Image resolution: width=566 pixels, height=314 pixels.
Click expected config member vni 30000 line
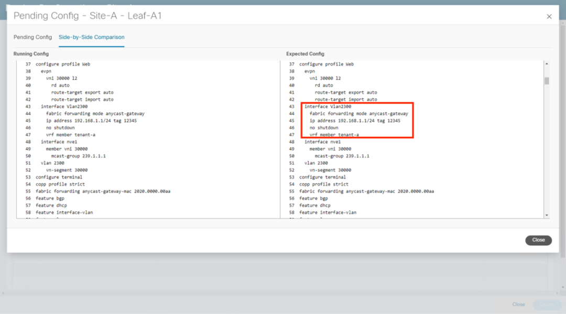pos(330,149)
